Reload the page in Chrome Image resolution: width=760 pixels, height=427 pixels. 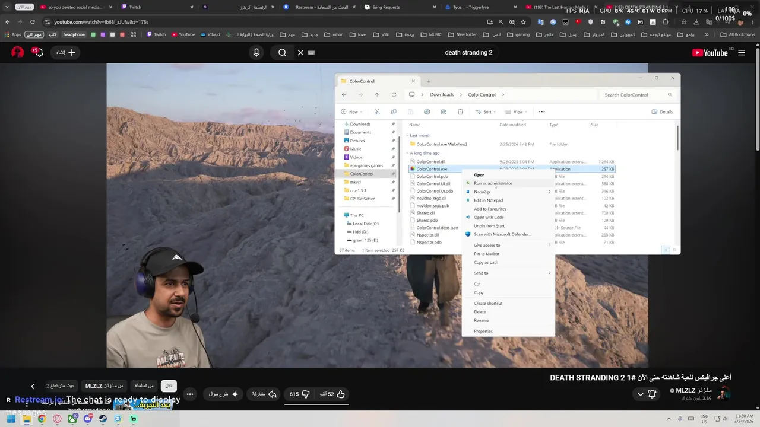click(x=32, y=22)
